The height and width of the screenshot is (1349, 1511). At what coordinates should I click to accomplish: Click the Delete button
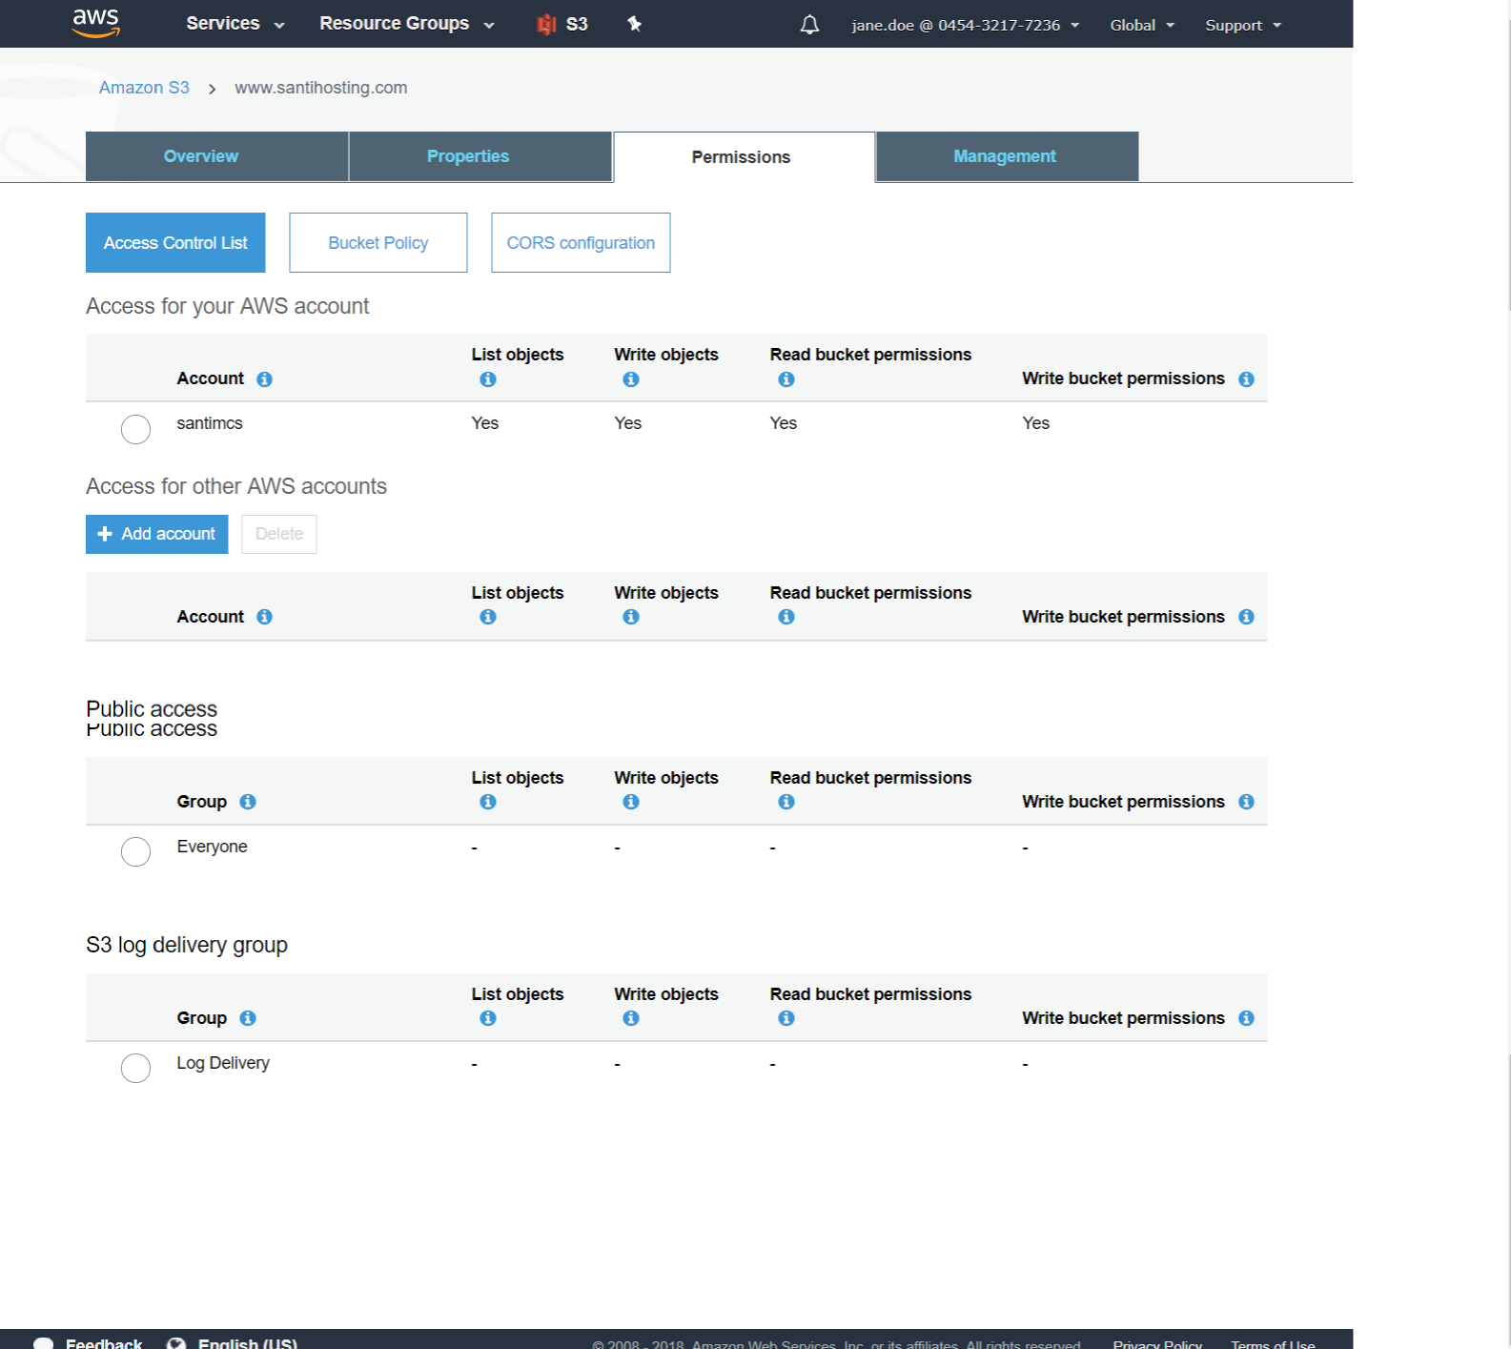279,534
